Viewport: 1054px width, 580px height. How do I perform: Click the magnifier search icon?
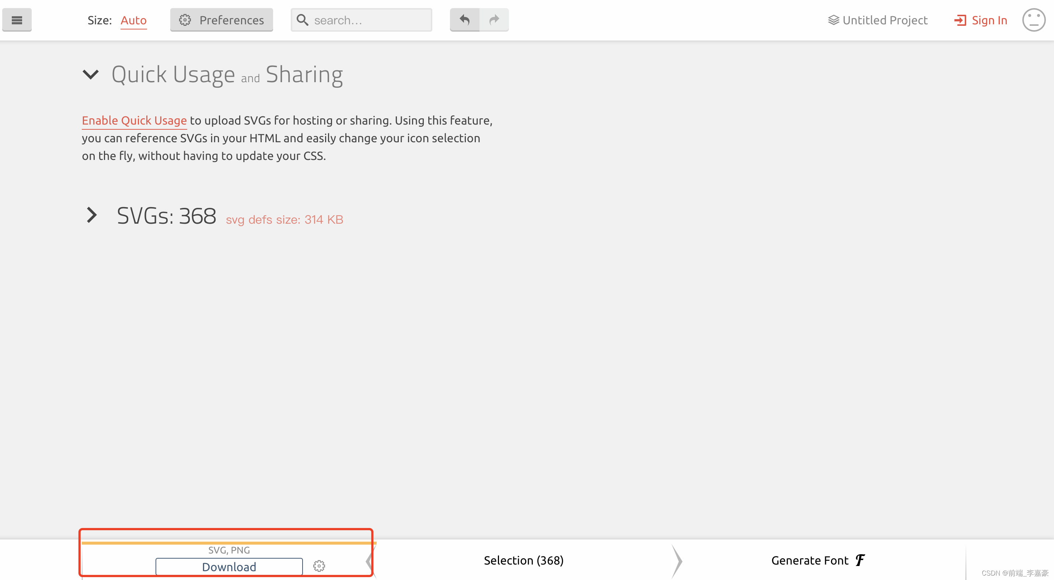click(302, 20)
